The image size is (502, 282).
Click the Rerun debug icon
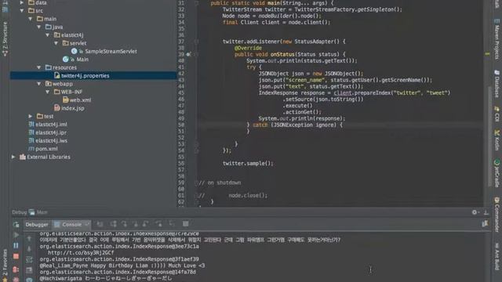coord(16,225)
